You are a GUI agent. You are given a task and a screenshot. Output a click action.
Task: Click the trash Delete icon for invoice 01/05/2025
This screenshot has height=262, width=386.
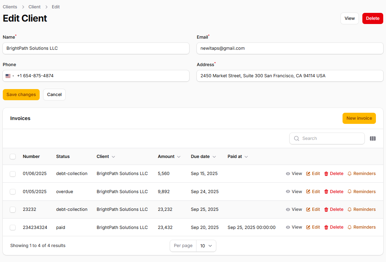pyautogui.click(x=326, y=192)
